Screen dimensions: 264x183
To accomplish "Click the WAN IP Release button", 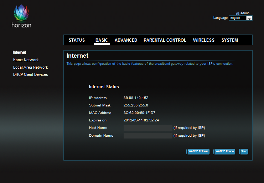I will pos(198,151).
